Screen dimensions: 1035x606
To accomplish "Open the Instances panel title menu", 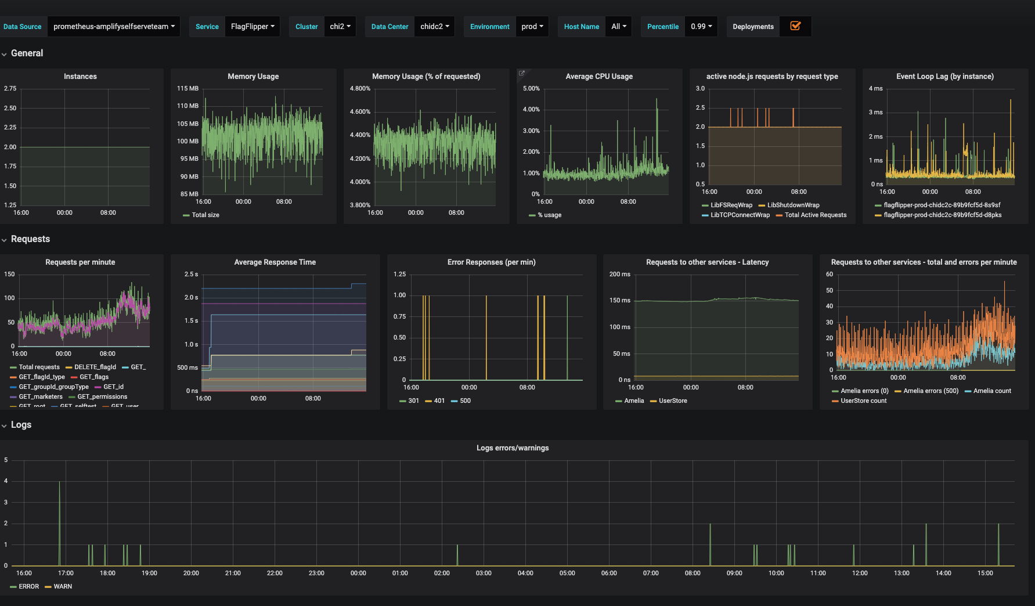I will click(80, 77).
